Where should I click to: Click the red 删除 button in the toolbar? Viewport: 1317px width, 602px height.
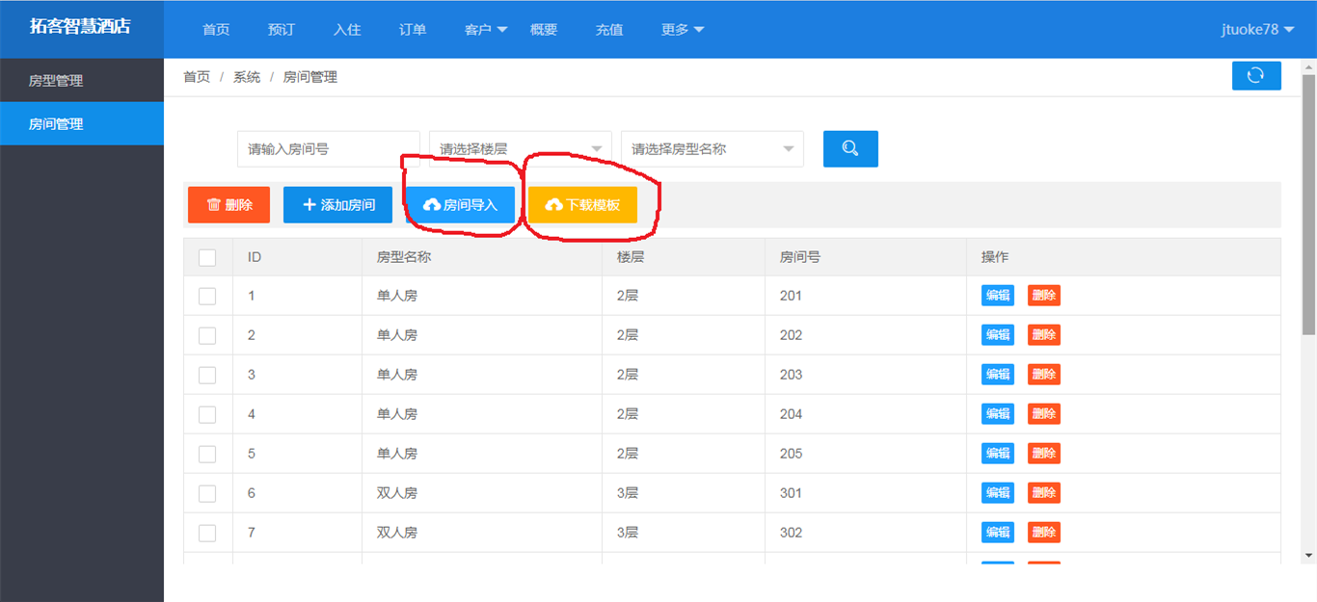228,205
